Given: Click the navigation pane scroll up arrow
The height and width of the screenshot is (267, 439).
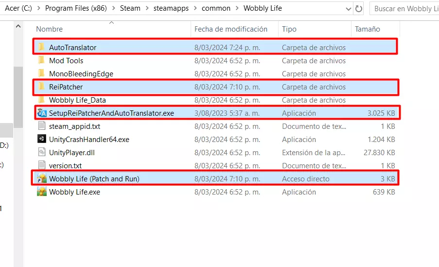Looking at the screenshot, I should (x=18, y=26).
